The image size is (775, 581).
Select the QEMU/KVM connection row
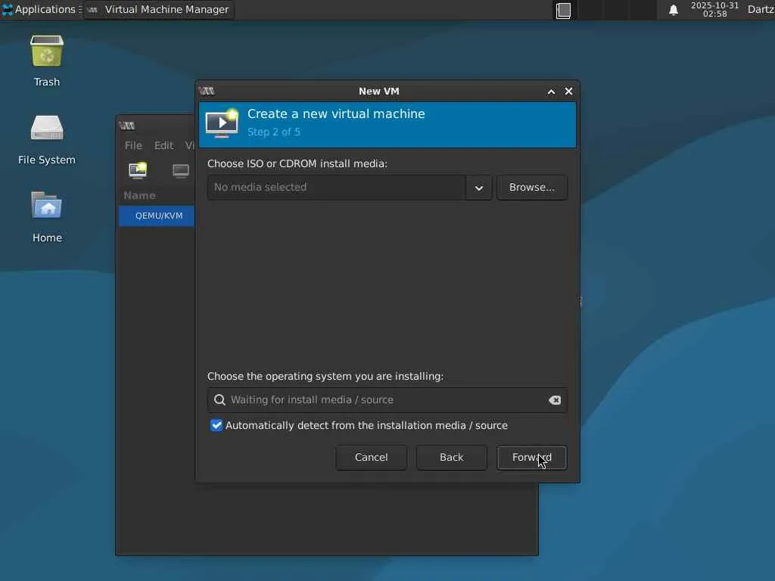pos(157,216)
